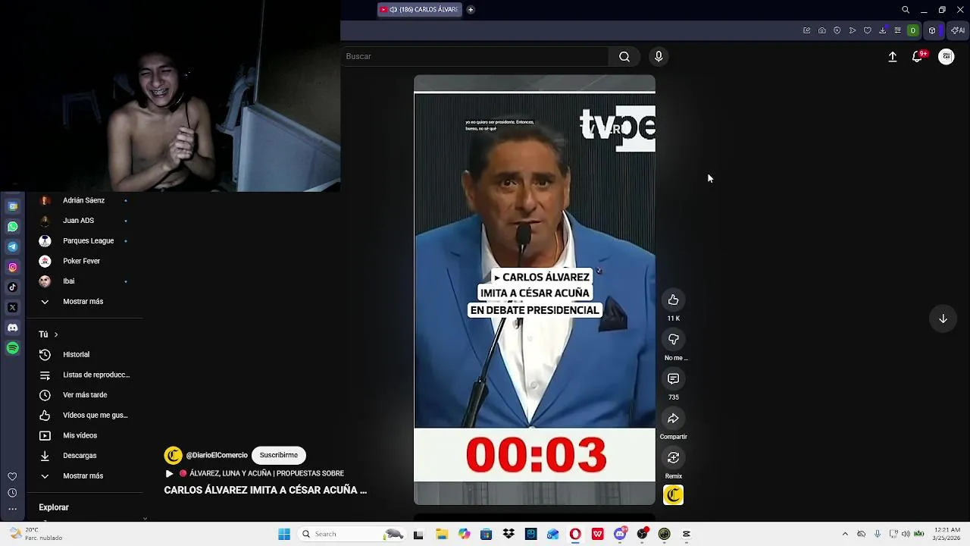
Task: Click into the Buscar search field
Action: (x=476, y=57)
